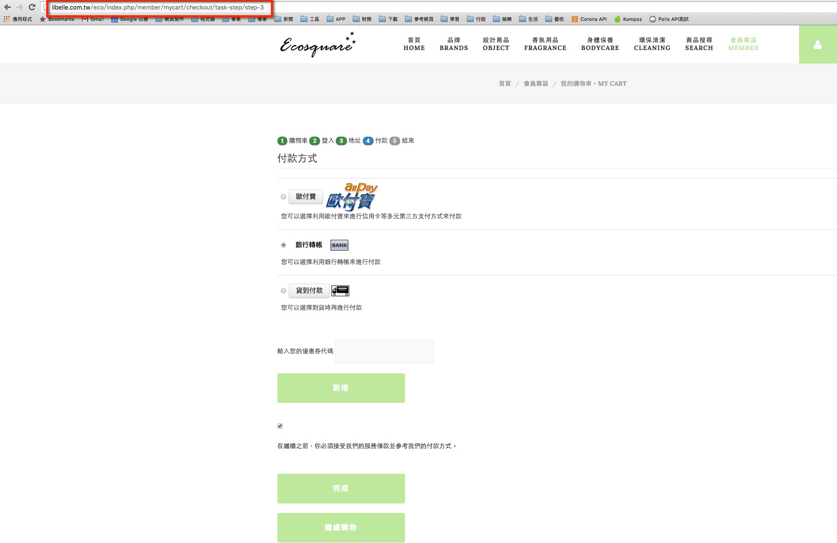
Task: Click the user profile icon in the green box
Action: point(817,45)
